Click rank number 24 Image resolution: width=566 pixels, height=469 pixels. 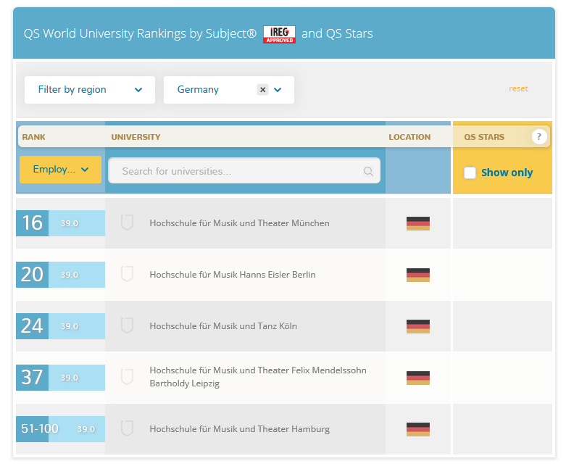coord(32,325)
